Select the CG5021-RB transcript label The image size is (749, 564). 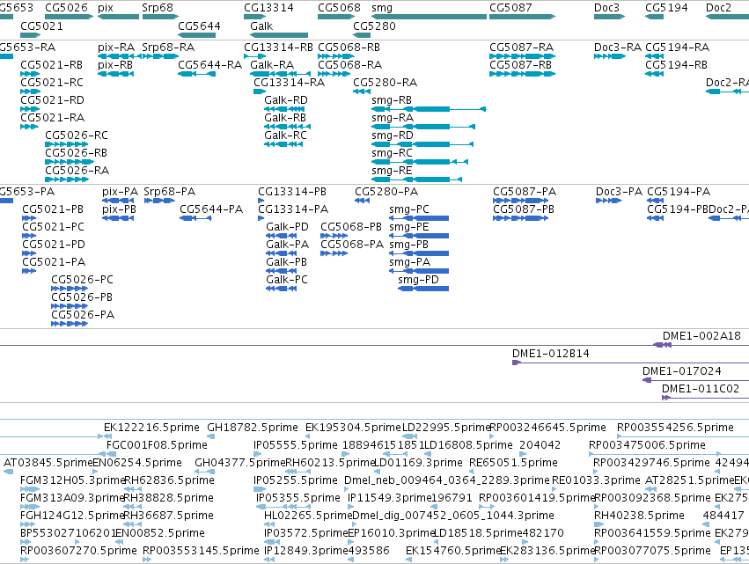pyautogui.click(x=52, y=65)
